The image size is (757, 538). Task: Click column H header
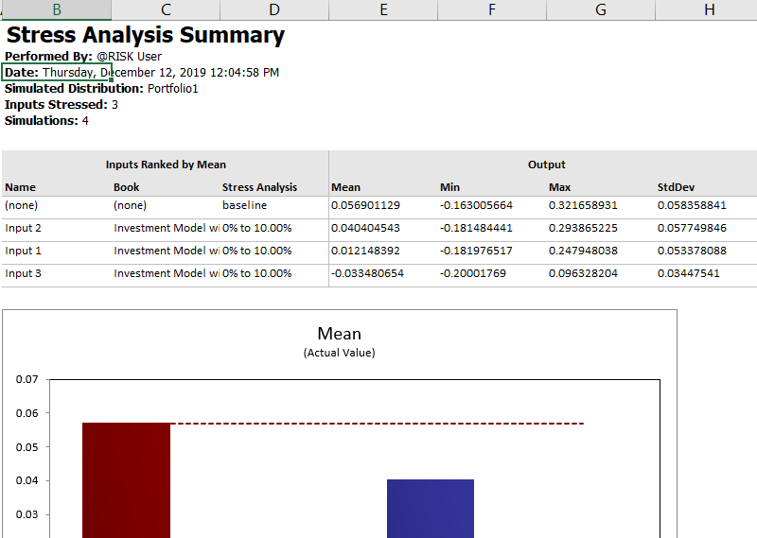click(710, 9)
